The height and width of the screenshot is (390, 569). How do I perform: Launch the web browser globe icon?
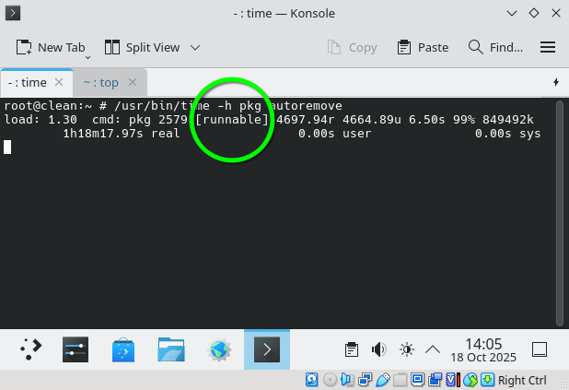coord(219,349)
